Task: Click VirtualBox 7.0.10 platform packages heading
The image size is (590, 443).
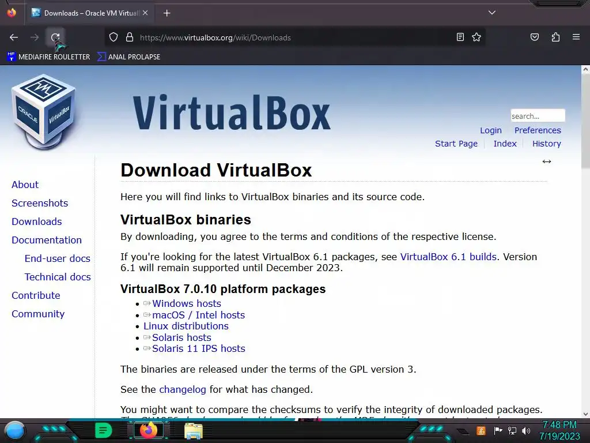Action: 223,289
